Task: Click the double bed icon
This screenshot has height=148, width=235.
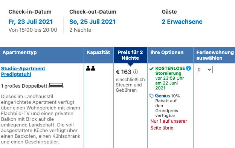Action: 56,85
